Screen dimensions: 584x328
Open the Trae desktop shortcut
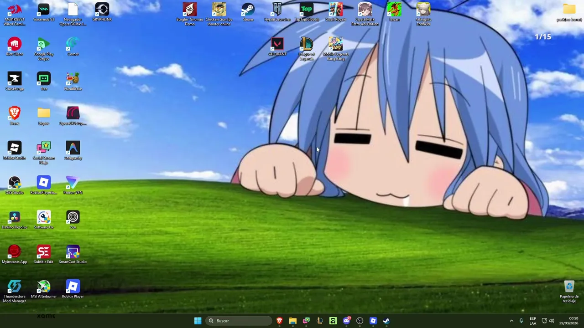point(43,82)
